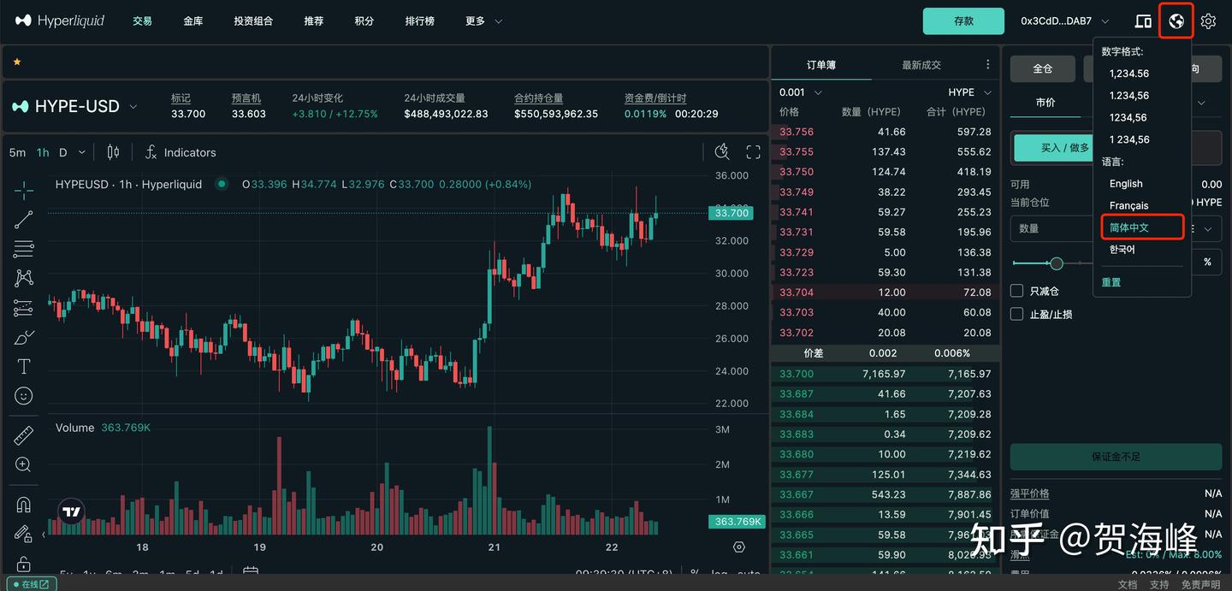
Task: Click the chart fullscreen icon
Action: (x=753, y=152)
